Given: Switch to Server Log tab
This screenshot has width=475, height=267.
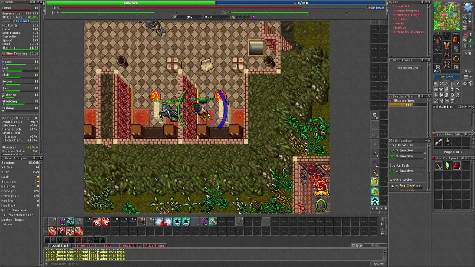Looking at the screenshot, I should pos(83,245).
